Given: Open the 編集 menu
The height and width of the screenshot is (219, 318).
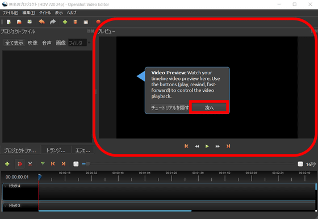Looking at the screenshot, I should pos(28,12).
